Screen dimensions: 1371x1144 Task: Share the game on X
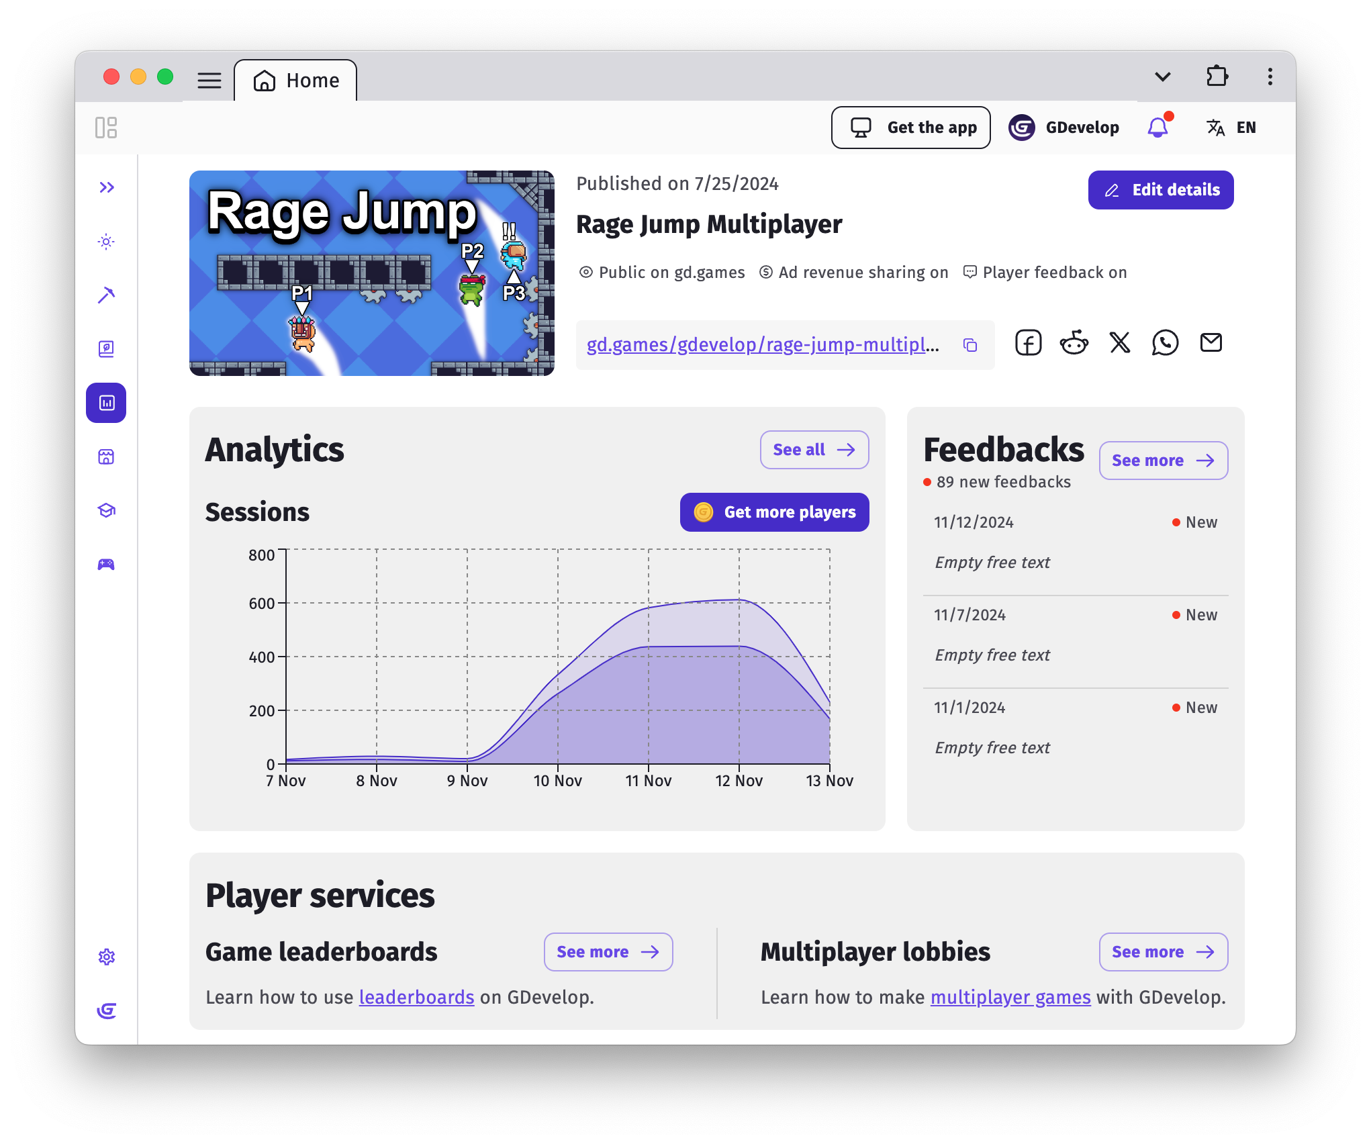tap(1120, 343)
